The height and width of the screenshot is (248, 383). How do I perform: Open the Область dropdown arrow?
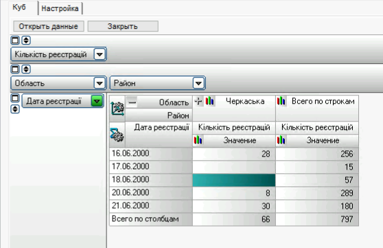[x=100, y=83]
